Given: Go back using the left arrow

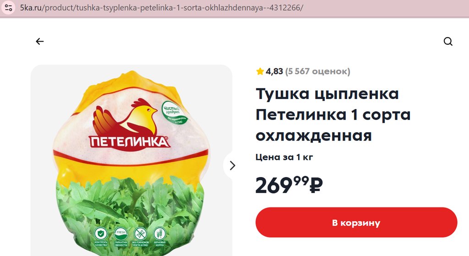Looking at the screenshot, I should pos(40,41).
